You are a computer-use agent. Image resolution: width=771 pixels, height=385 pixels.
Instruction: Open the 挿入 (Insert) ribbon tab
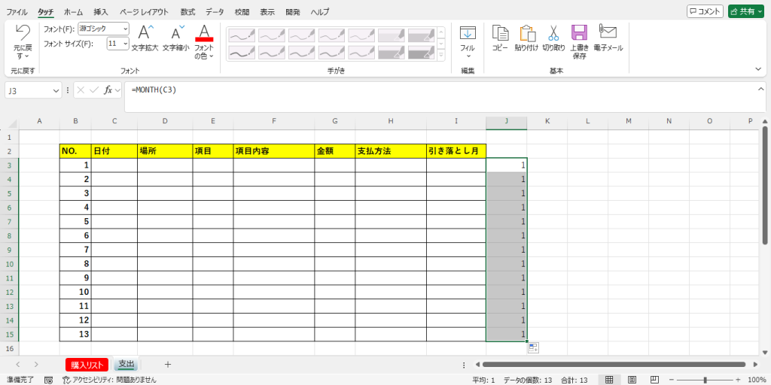point(101,12)
